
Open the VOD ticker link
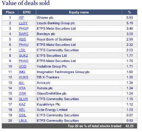click(x=23, y=66)
